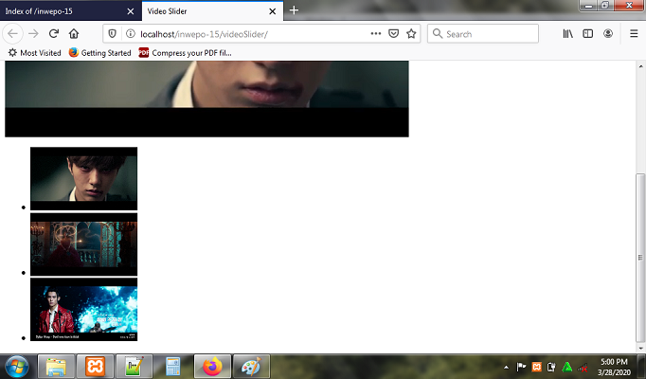Screen dimensions: 646x379
Task: Toggle the sidebar view button
Action: coord(588,34)
